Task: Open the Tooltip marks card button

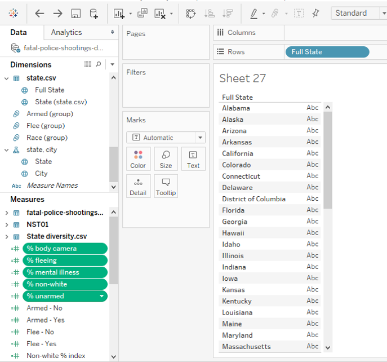Action: tap(166, 186)
